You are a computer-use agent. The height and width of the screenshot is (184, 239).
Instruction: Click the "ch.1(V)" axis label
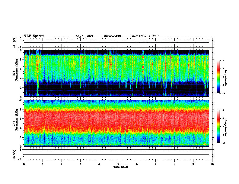pos(14,43)
